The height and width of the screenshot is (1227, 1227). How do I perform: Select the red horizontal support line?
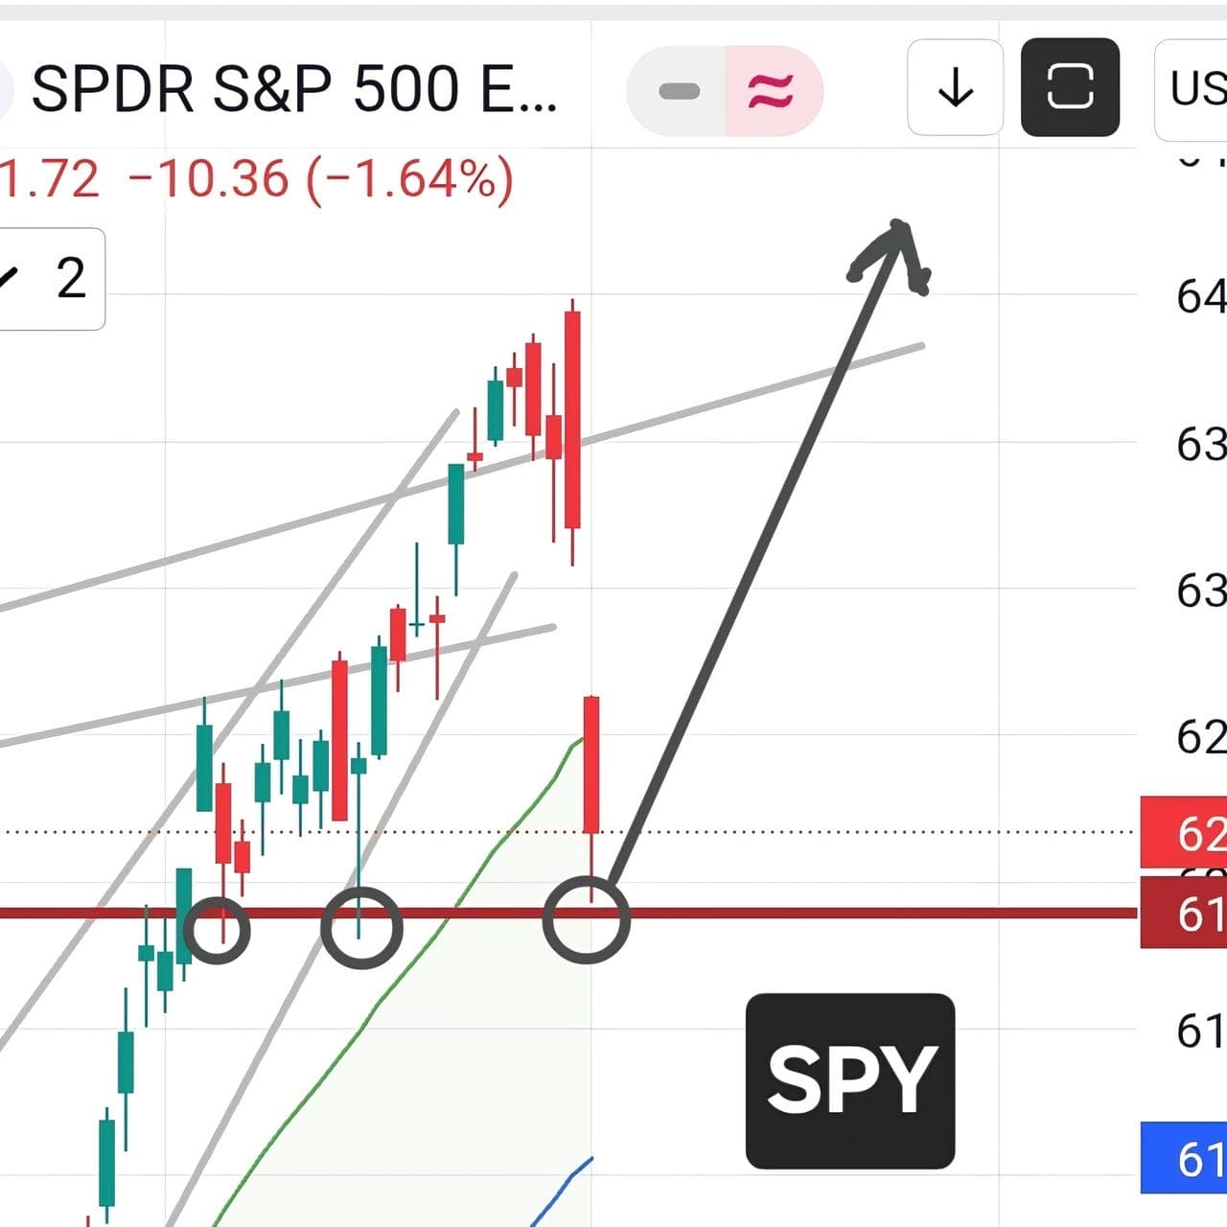pyautogui.click(x=569, y=913)
